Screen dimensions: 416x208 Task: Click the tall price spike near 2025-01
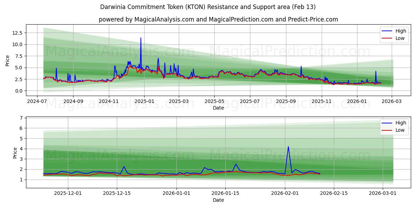coord(140,38)
